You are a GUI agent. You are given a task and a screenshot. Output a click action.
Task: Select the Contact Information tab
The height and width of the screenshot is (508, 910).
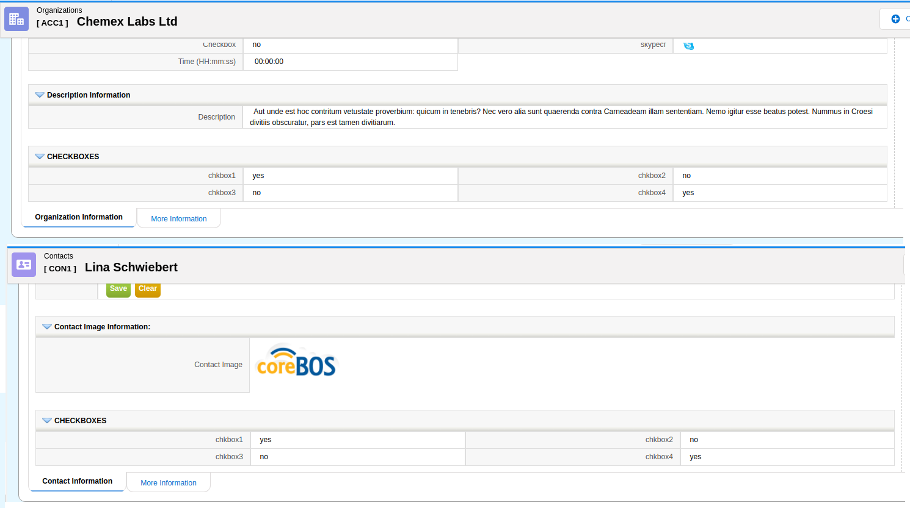(x=77, y=481)
